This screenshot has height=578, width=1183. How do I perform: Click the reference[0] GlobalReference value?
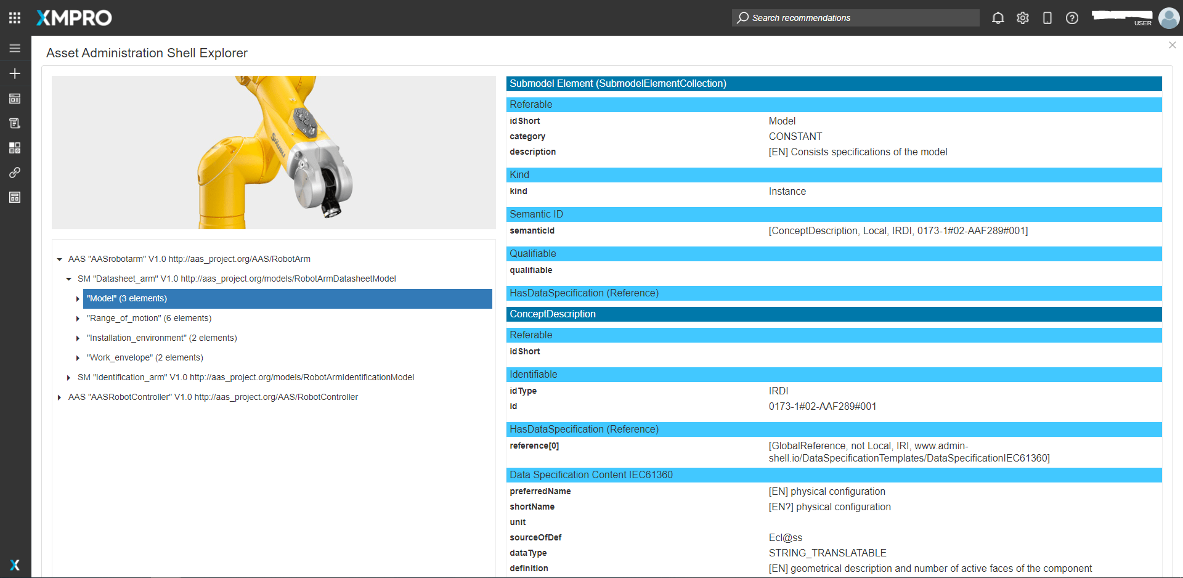point(909,452)
